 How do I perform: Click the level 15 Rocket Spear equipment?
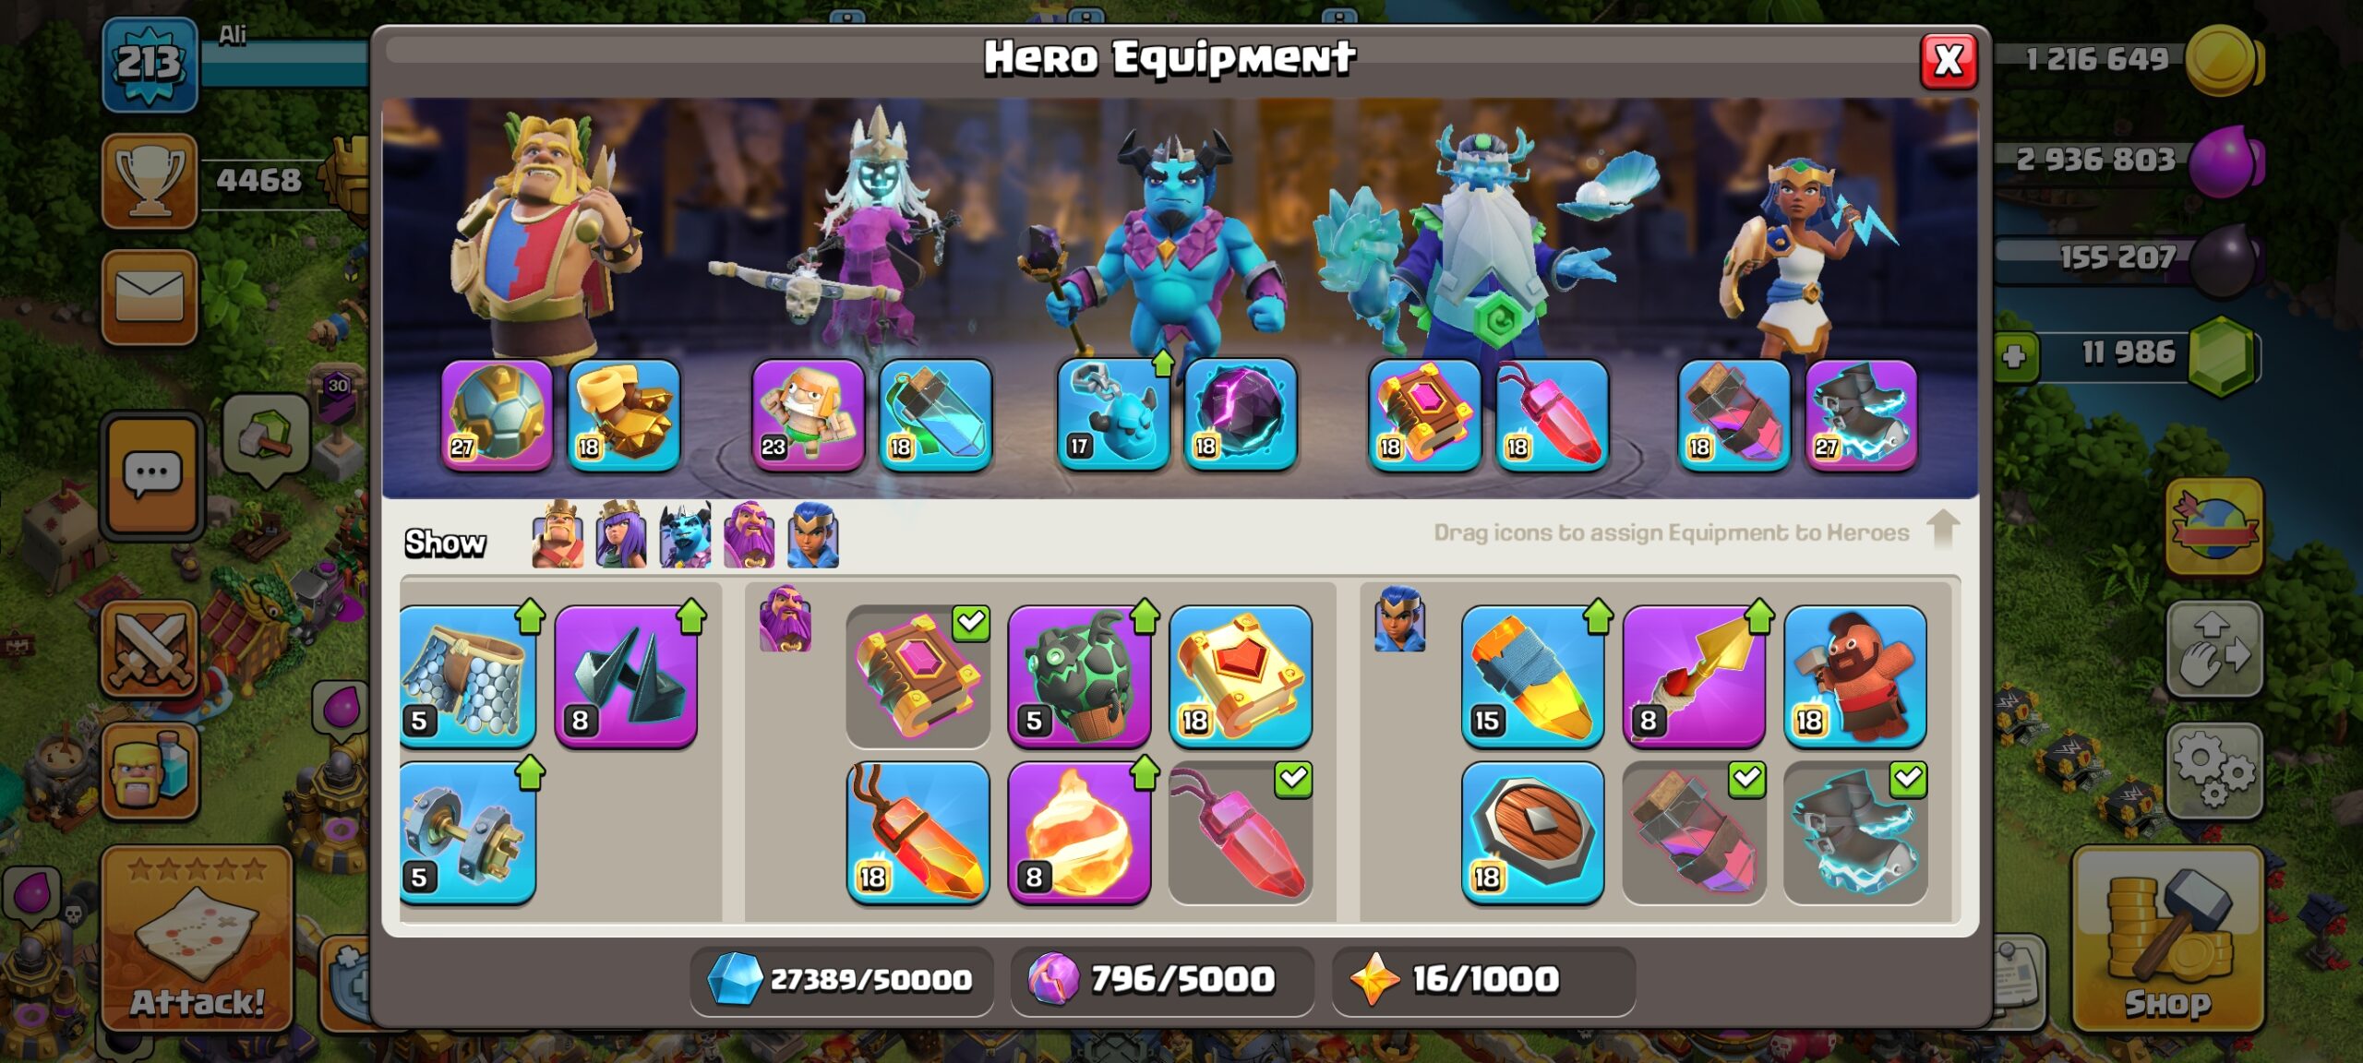pyautogui.click(x=1532, y=676)
